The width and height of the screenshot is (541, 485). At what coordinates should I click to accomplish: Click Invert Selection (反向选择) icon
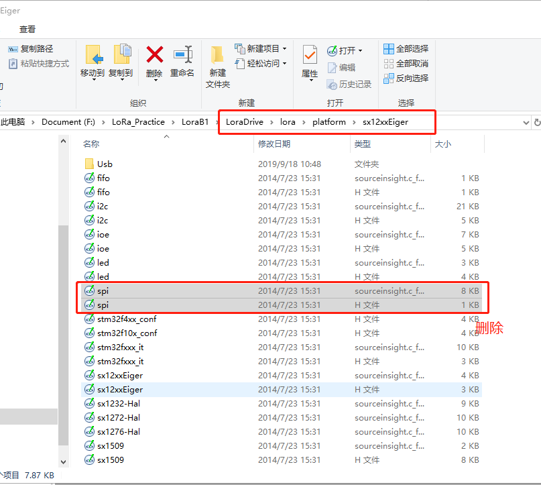(389, 78)
